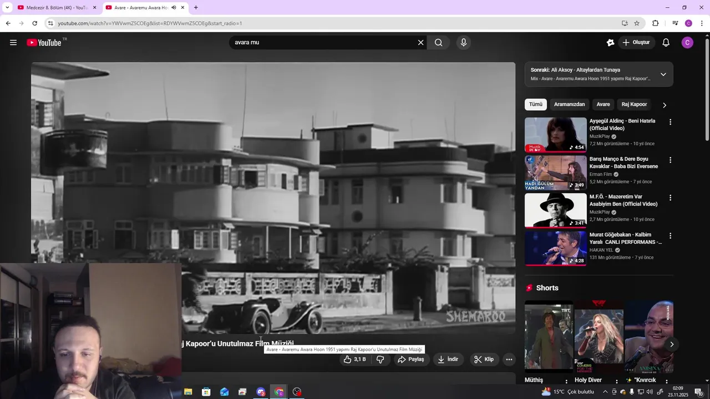
Task: Select the Avare filter chip
Action: tap(603, 104)
